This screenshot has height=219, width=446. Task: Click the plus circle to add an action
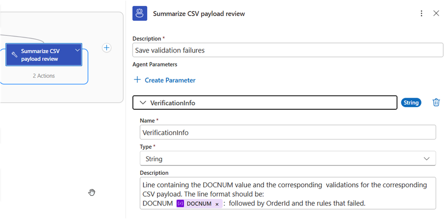(x=107, y=48)
